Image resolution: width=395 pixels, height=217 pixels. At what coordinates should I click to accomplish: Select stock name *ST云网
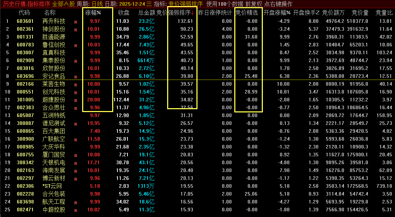click(x=52, y=186)
